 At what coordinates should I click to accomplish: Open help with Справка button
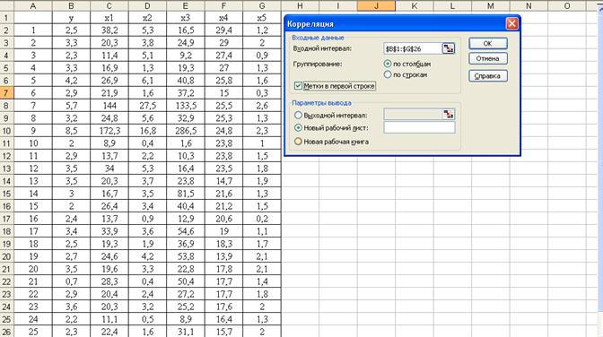488,75
